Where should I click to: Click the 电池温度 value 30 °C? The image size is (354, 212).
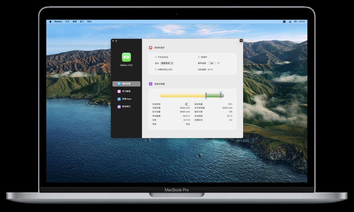click(x=230, y=116)
